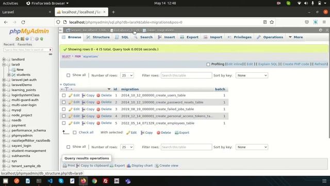Open the green reload navigation panel icon

click(x=42, y=39)
